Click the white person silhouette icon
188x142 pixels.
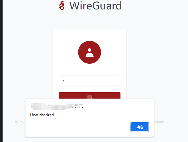90,53
